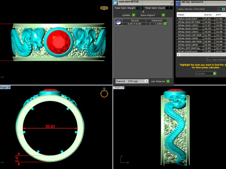Click the 20.63 diameter dimension label
Viewport: 226px width, 169px height.
pos(50,126)
